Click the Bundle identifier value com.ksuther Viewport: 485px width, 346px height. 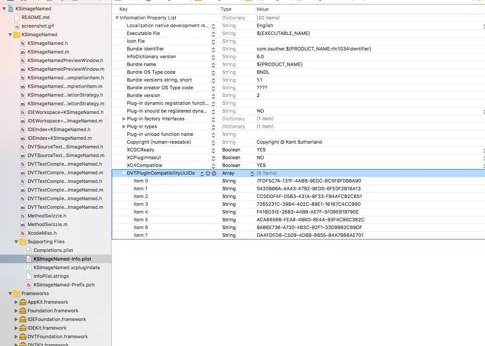pyautogui.click(x=314, y=49)
